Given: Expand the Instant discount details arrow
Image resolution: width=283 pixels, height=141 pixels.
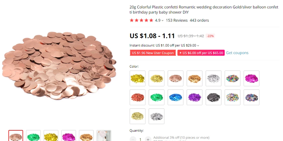Looking at the screenshot, I should click(x=198, y=45).
